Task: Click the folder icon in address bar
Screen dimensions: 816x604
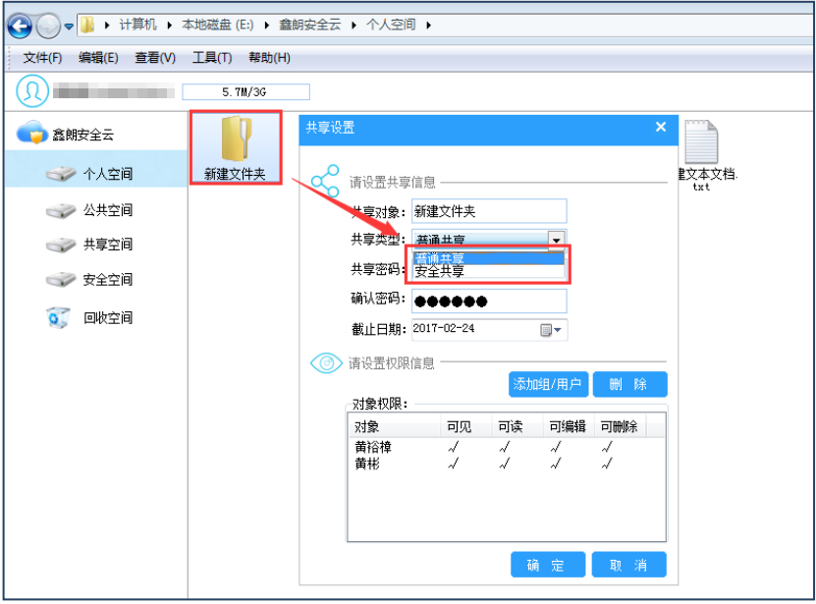Action: coord(87,25)
